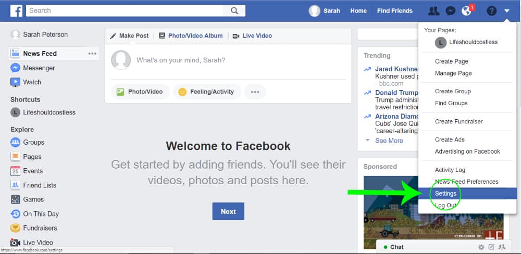Screen dimensions: 521x254
Task: Open the Quick Help question icon
Action: click(x=491, y=11)
